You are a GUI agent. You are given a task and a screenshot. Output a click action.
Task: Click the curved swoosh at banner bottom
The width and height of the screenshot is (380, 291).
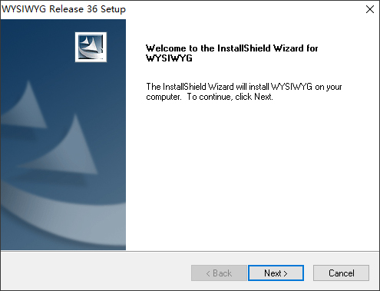click(x=63, y=220)
